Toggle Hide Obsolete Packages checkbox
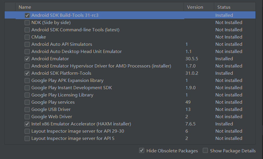 142,151
